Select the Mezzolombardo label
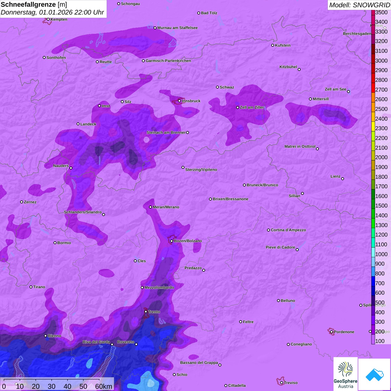The height and width of the screenshot is (391, 391). point(159,287)
